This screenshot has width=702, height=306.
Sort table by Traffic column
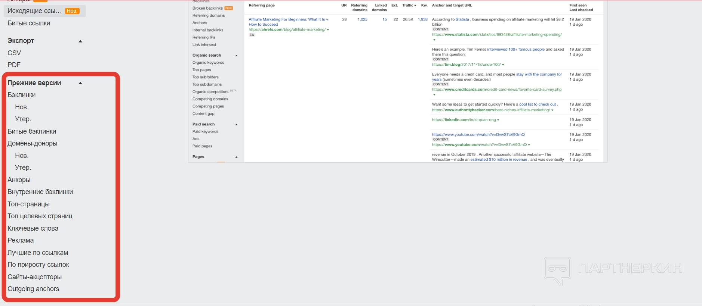(409, 5)
